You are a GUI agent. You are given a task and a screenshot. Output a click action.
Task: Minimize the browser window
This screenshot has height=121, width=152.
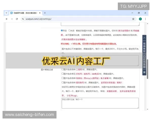[132, 13]
